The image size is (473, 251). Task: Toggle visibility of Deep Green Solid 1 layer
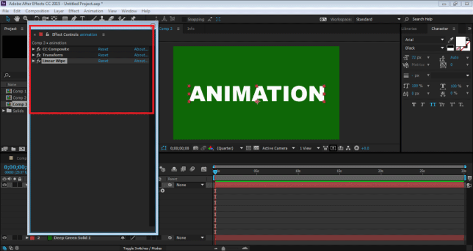4,238
